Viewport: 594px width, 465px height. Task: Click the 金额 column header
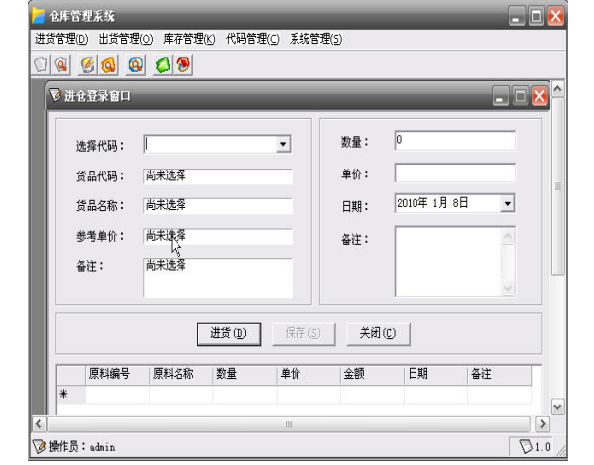pyautogui.click(x=372, y=375)
